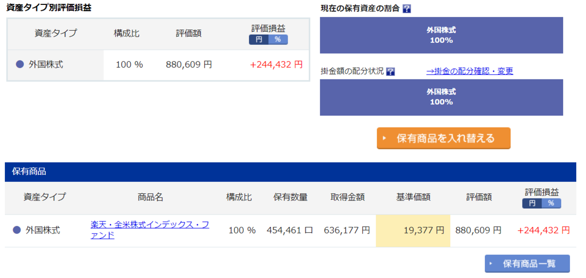586x278 pixels.
Task: Click 基準価額 value 19,377 円
Action: click(x=424, y=230)
